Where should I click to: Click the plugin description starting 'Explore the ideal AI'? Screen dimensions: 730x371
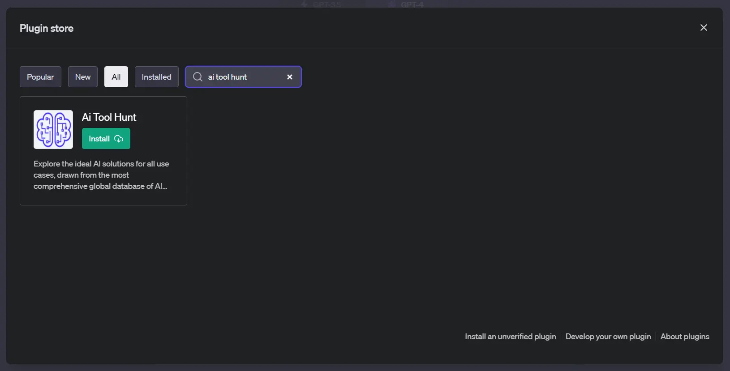click(101, 175)
